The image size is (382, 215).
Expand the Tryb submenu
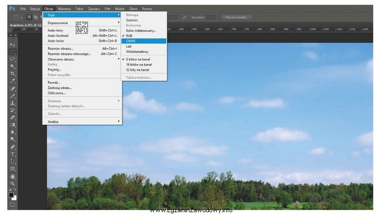coord(82,15)
